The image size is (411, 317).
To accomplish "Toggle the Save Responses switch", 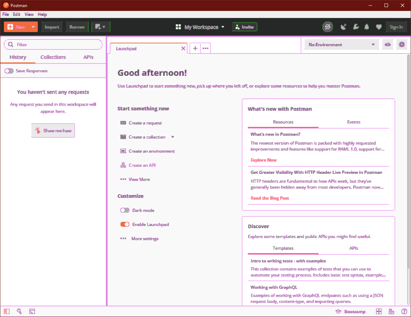I will [9, 71].
